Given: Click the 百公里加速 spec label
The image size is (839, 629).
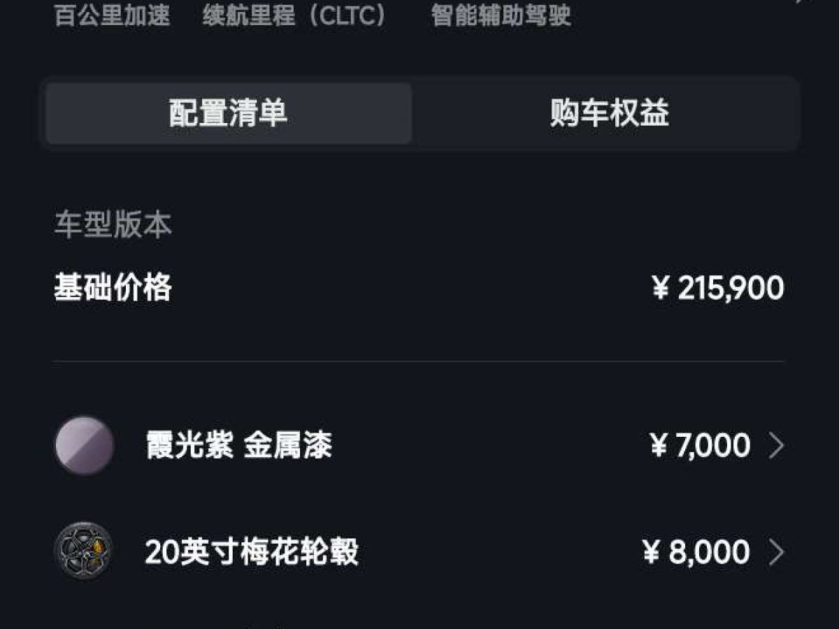Looking at the screenshot, I should pyautogui.click(x=113, y=15).
